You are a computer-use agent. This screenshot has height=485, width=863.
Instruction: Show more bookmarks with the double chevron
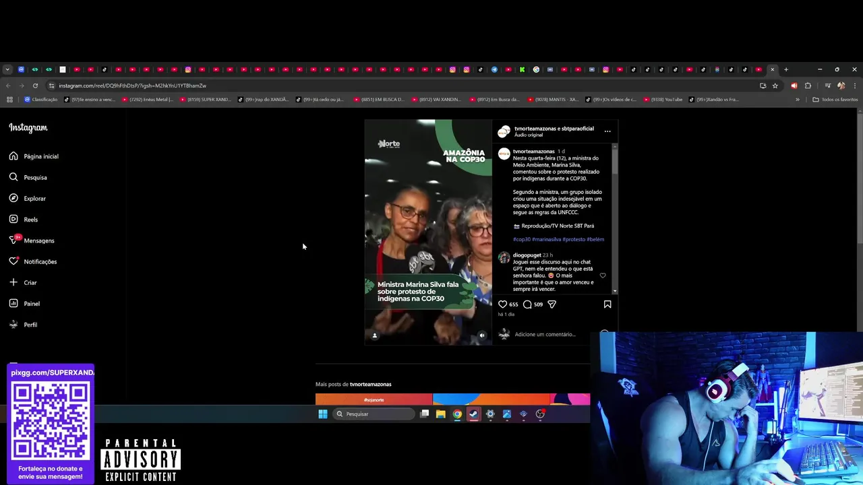(x=798, y=100)
